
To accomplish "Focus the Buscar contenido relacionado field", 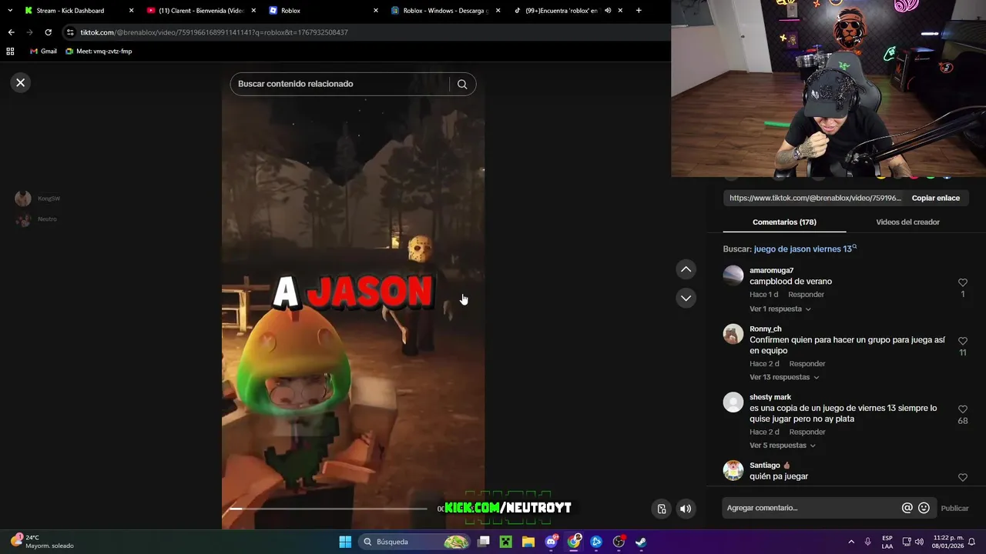I will 339,84.
